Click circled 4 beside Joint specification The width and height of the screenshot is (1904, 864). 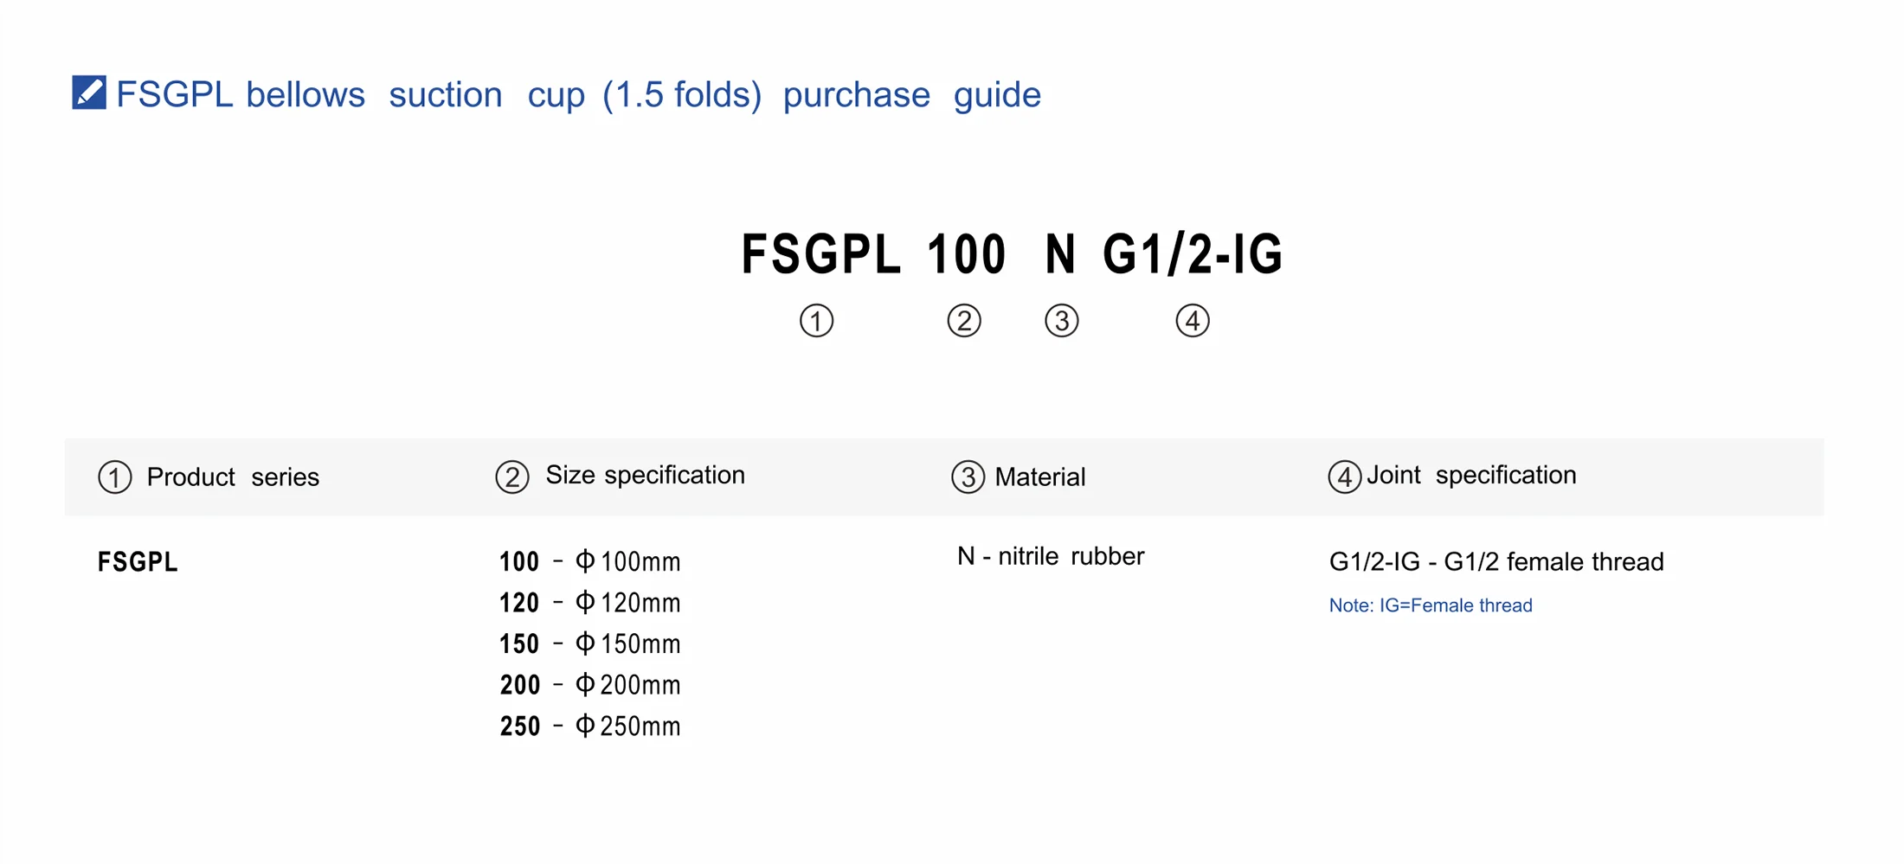1344,477
